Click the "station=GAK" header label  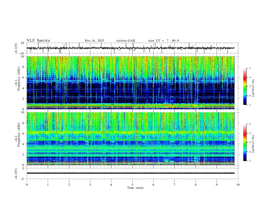(126, 41)
